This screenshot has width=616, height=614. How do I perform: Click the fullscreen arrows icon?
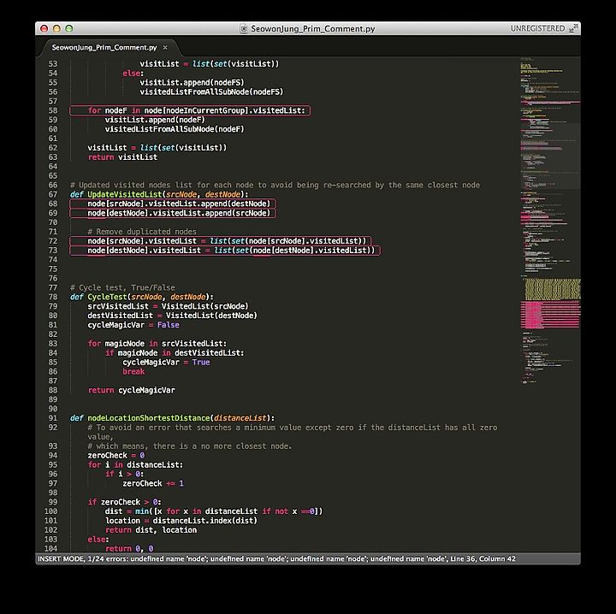pos(573,28)
